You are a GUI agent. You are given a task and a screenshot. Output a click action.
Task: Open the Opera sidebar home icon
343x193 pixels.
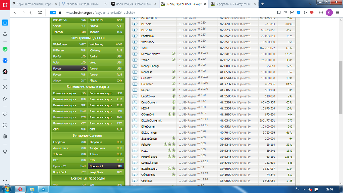[x=5, y=23]
